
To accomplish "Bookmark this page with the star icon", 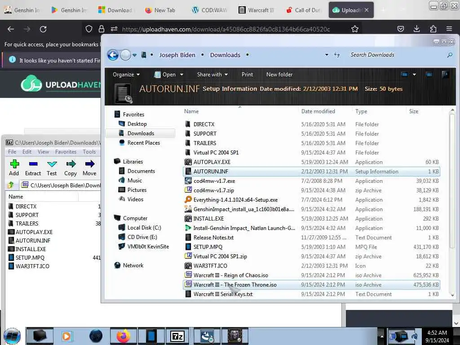I will coord(355,29).
